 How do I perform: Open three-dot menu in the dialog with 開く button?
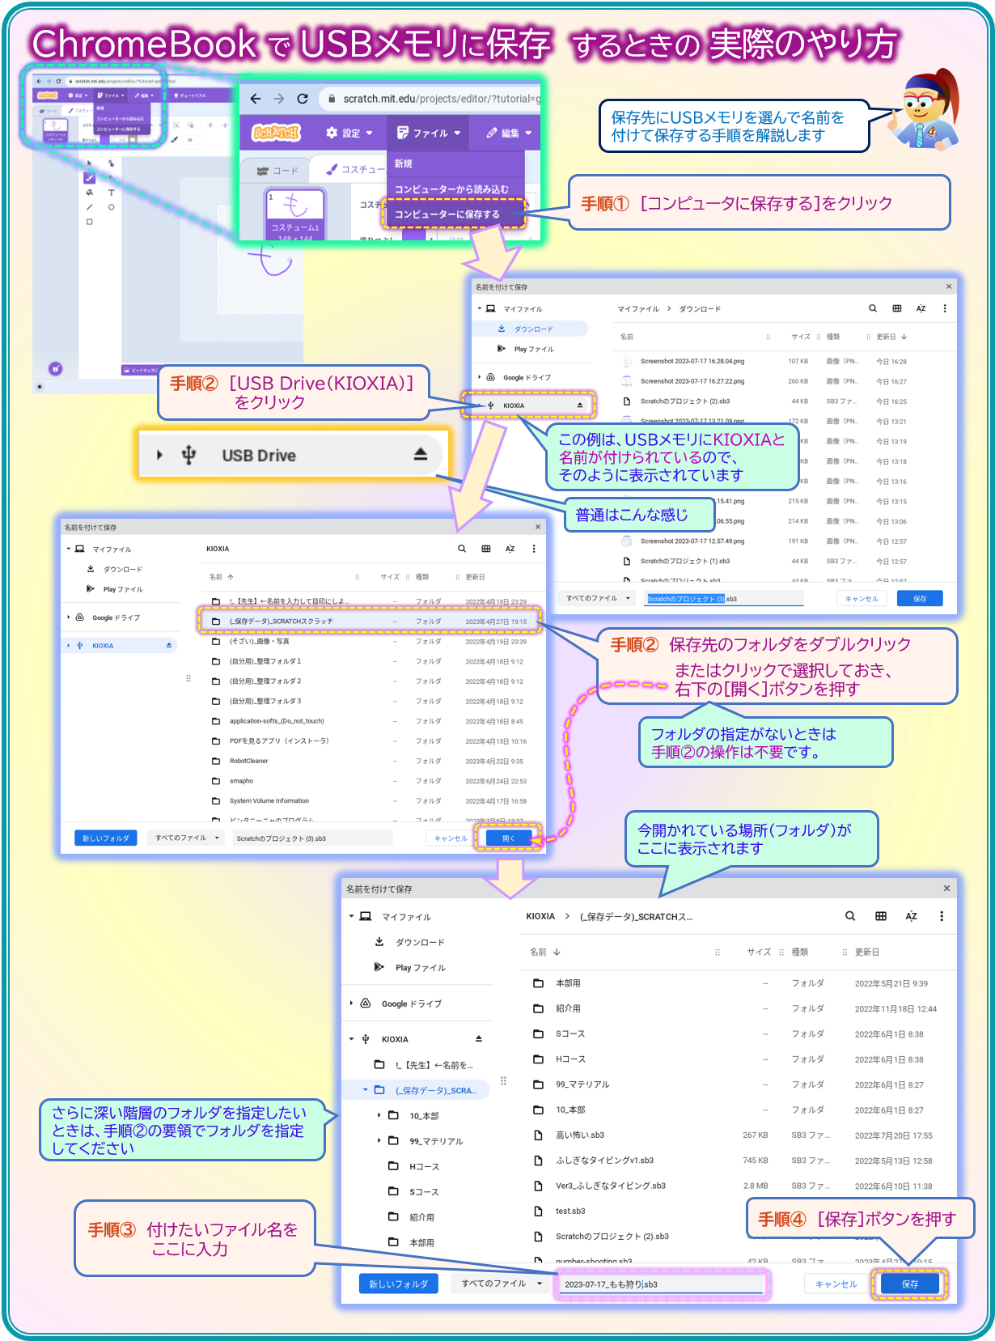point(534,549)
